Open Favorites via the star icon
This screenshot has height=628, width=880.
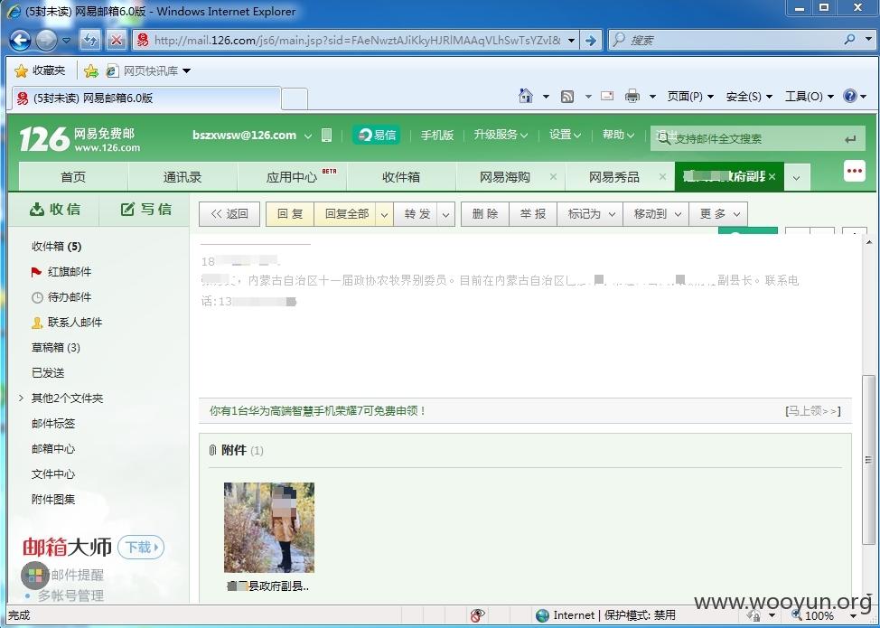click(x=21, y=70)
